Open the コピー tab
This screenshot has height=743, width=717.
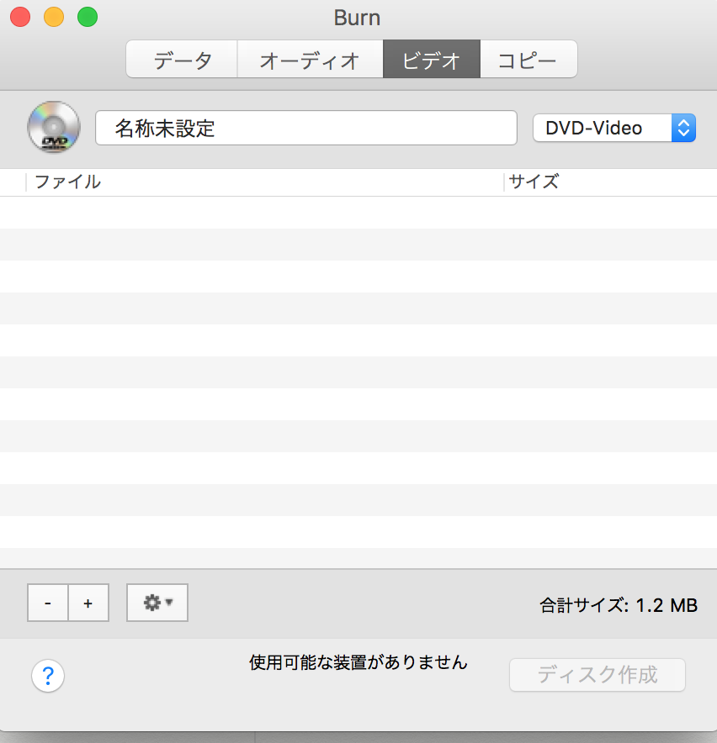point(528,59)
